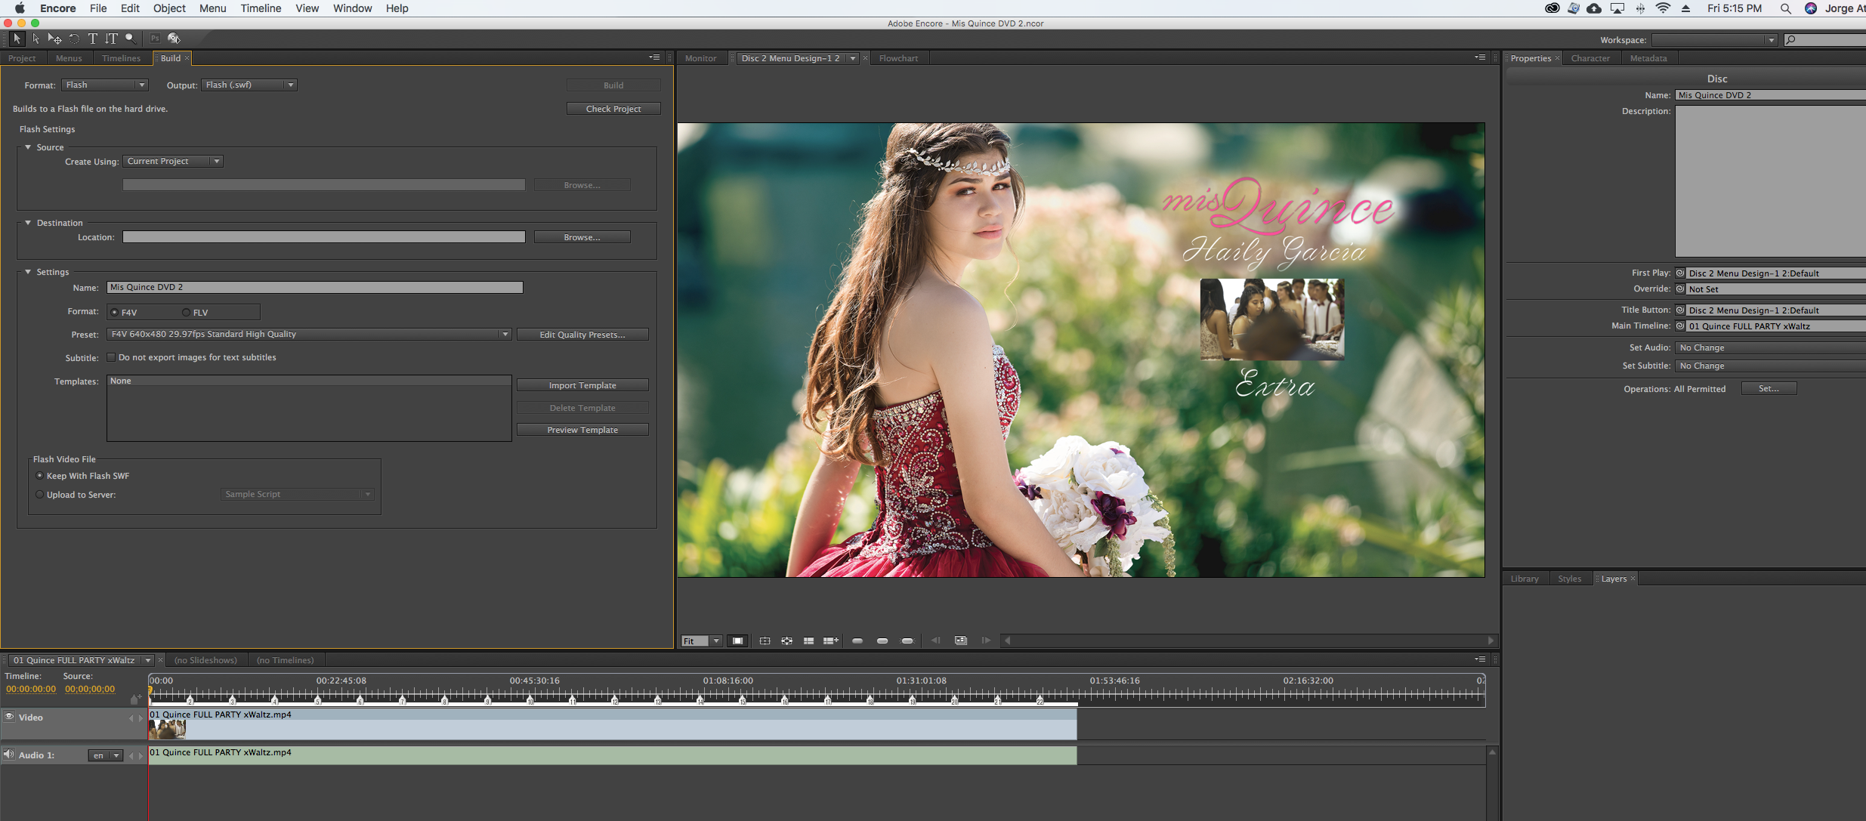This screenshot has height=821, width=1866.
Task: Expand the Preset quality dropdown
Action: pyautogui.click(x=509, y=335)
